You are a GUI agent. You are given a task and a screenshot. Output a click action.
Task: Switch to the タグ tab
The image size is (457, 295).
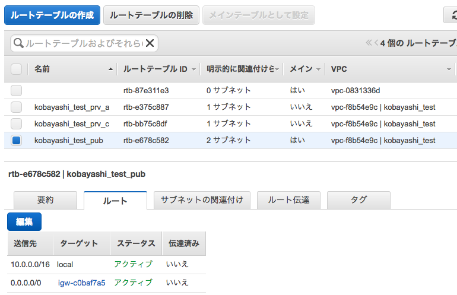point(359,200)
